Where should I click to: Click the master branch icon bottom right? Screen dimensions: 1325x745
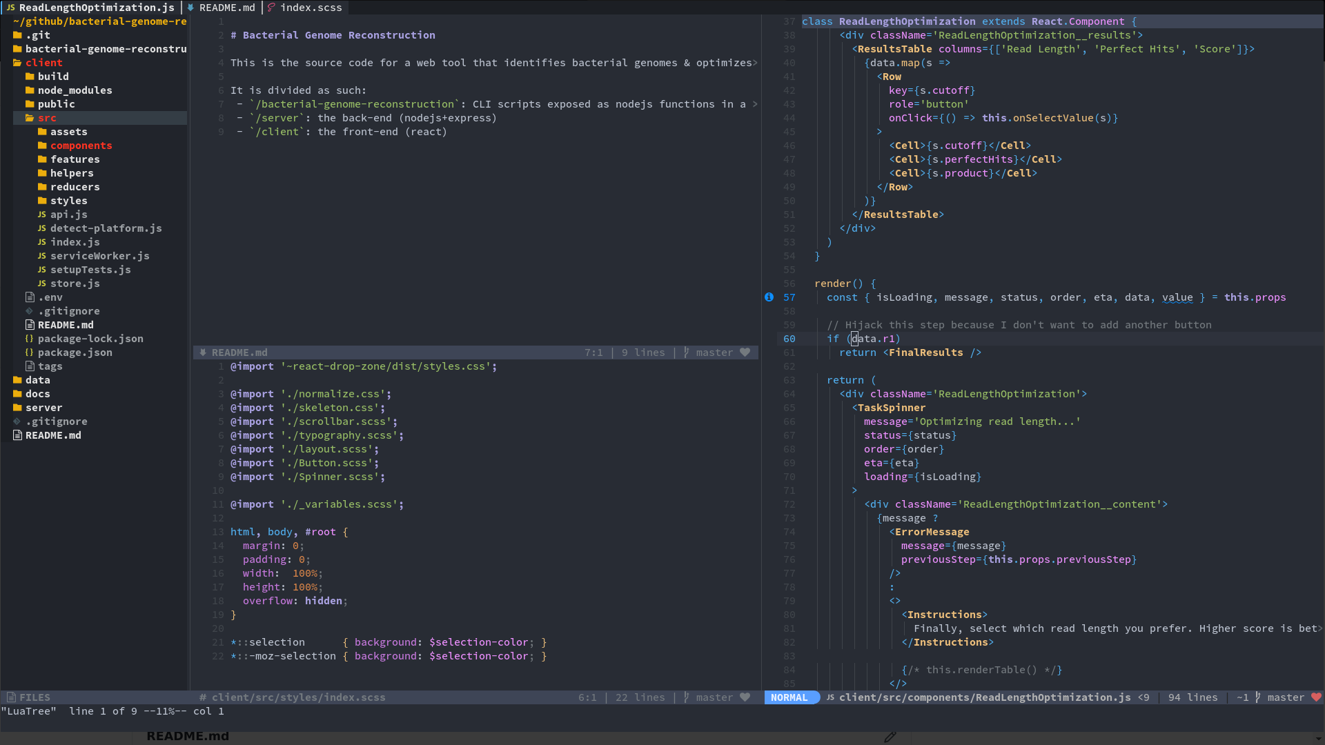[1257, 697]
